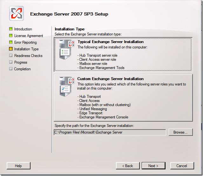Click the green License Agreement step indicator
The image size is (203, 176).
click(x=11, y=35)
